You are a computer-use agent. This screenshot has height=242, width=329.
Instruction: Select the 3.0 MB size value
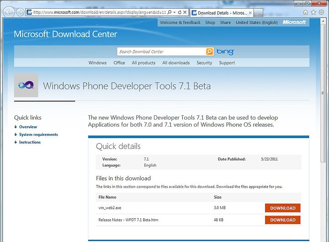pos(220,208)
